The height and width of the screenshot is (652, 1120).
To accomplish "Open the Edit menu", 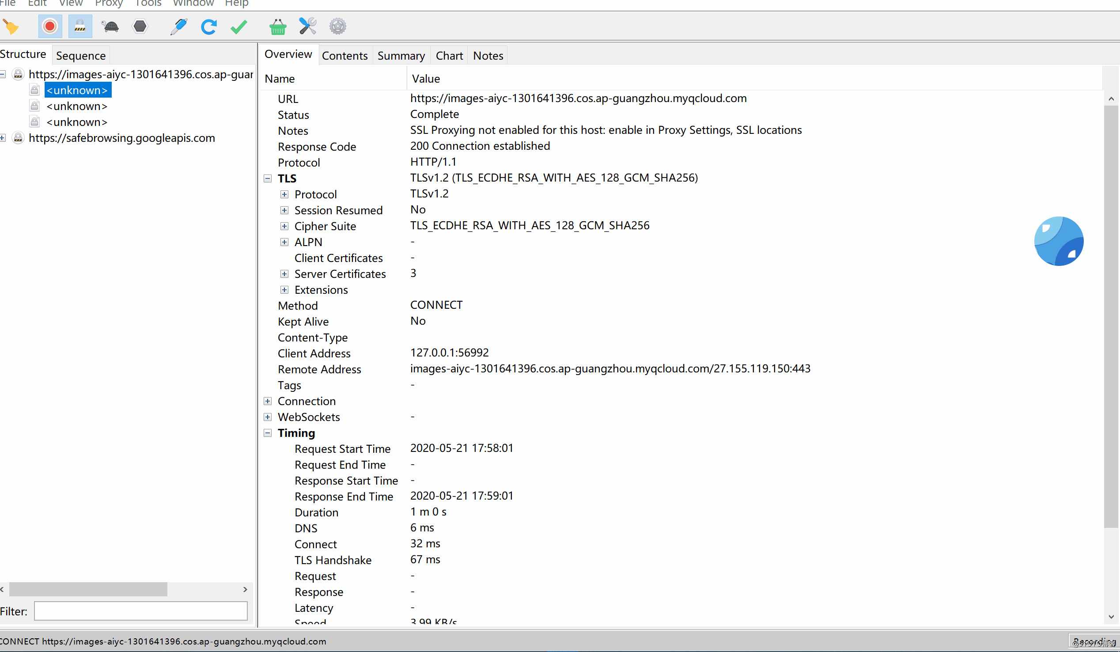I will [37, 4].
